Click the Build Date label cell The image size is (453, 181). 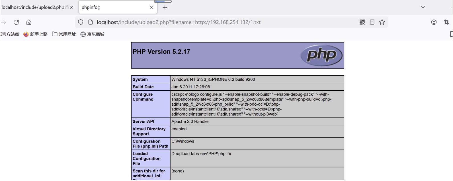click(x=151, y=87)
